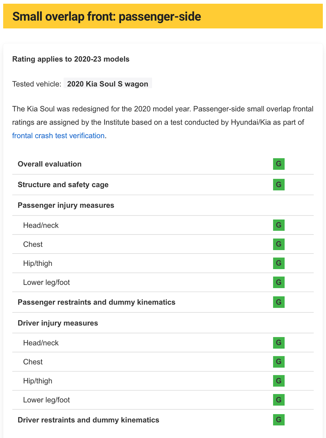Screen dimensions: 326x438
Task: Click the Driver restraints and kinematics G badge
Action: point(279,420)
